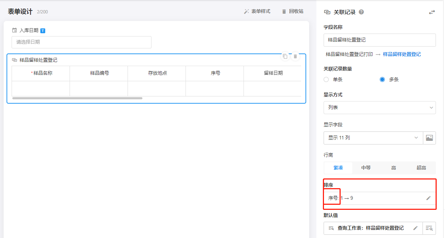Click the 字段名称 input field

click(379, 40)
